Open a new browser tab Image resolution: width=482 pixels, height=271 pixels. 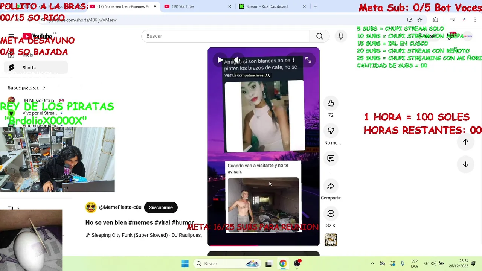(316, 6)
